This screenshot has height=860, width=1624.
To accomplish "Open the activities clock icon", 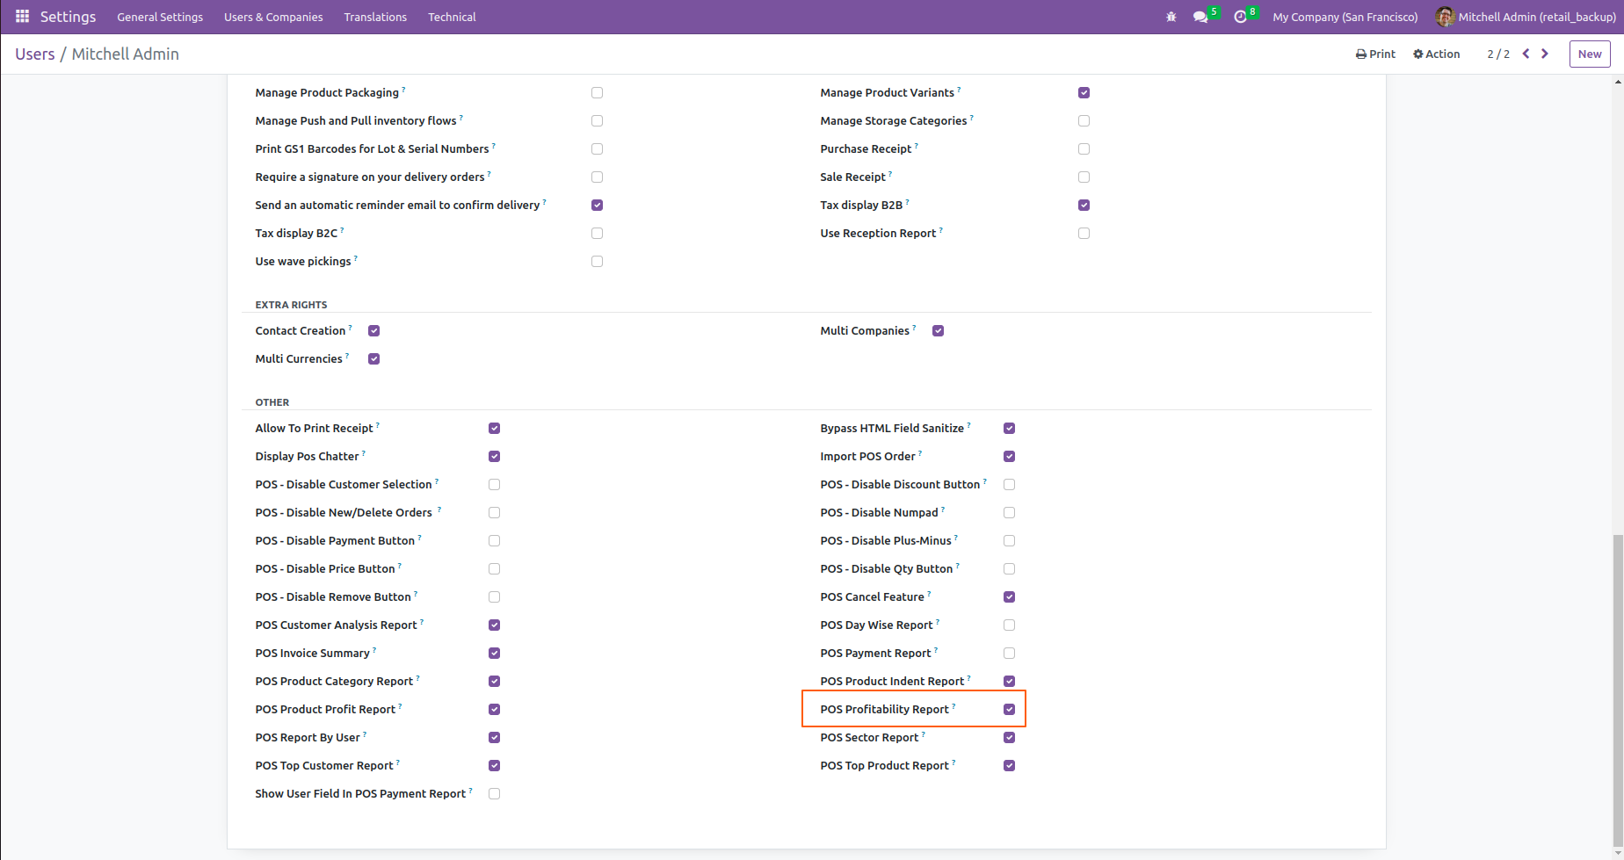I will pos(1240,17).
